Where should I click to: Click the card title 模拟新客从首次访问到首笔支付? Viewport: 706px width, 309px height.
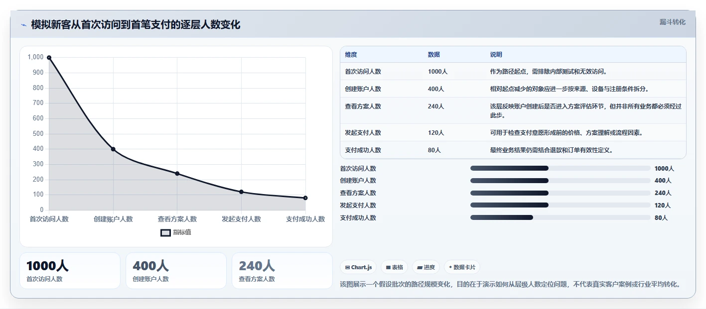tap(136, 25)
